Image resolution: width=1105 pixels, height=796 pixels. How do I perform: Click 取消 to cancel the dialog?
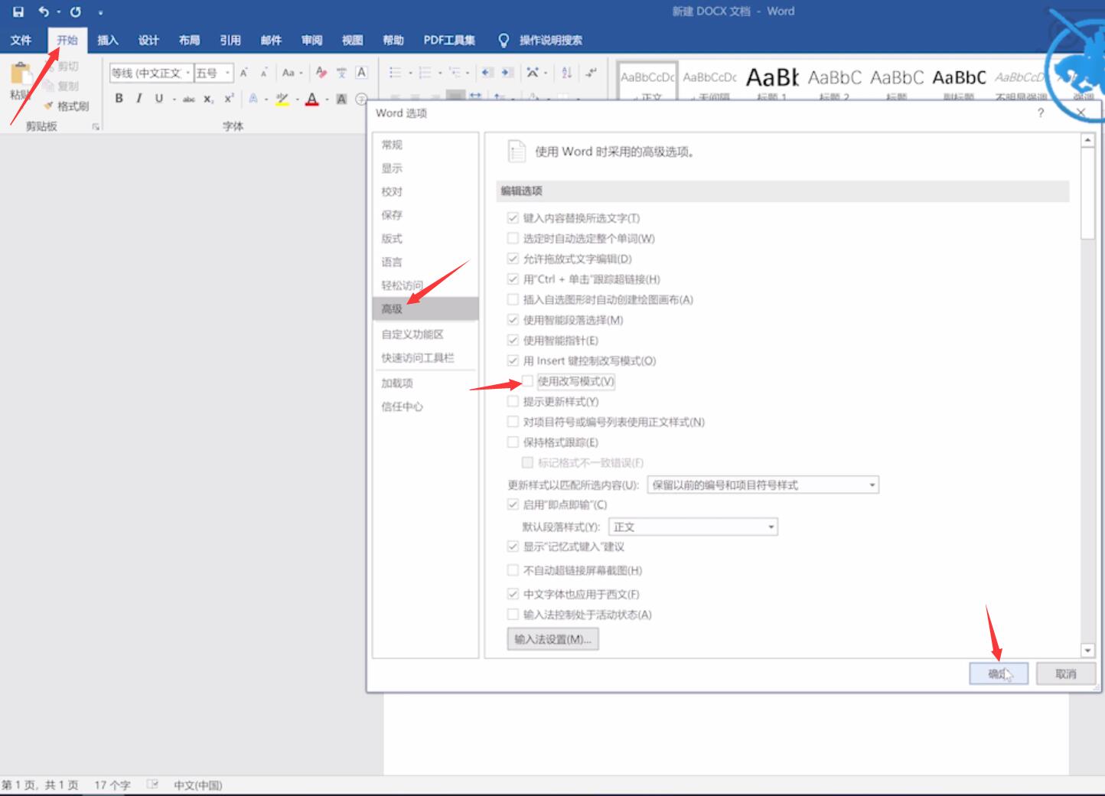(1065, 674)
